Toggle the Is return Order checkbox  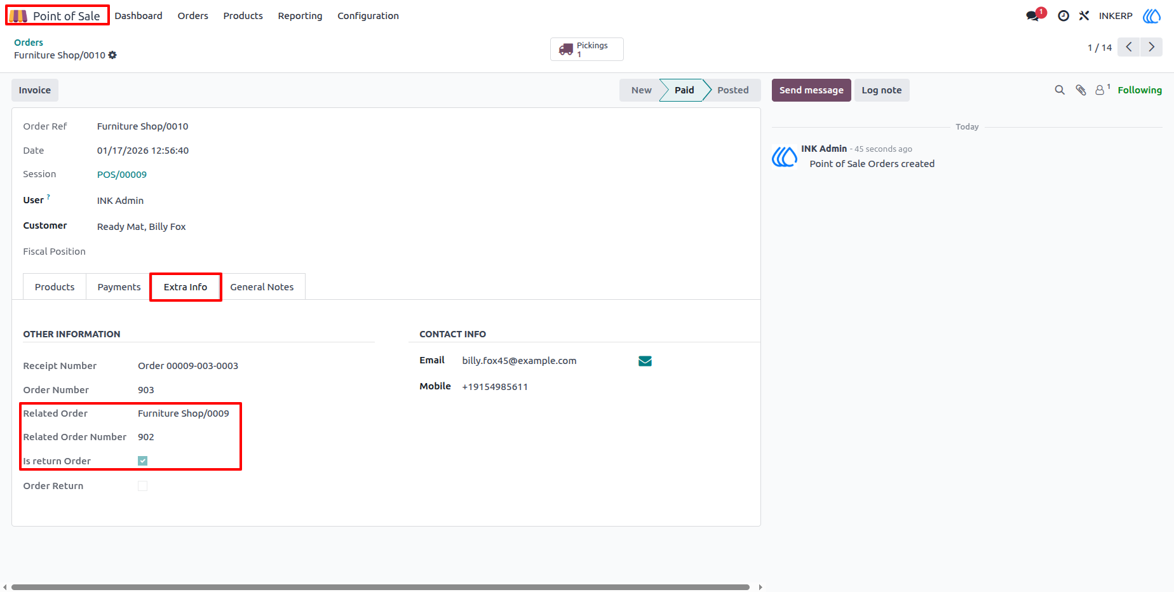pyautogui.click(x=143, y=461)
